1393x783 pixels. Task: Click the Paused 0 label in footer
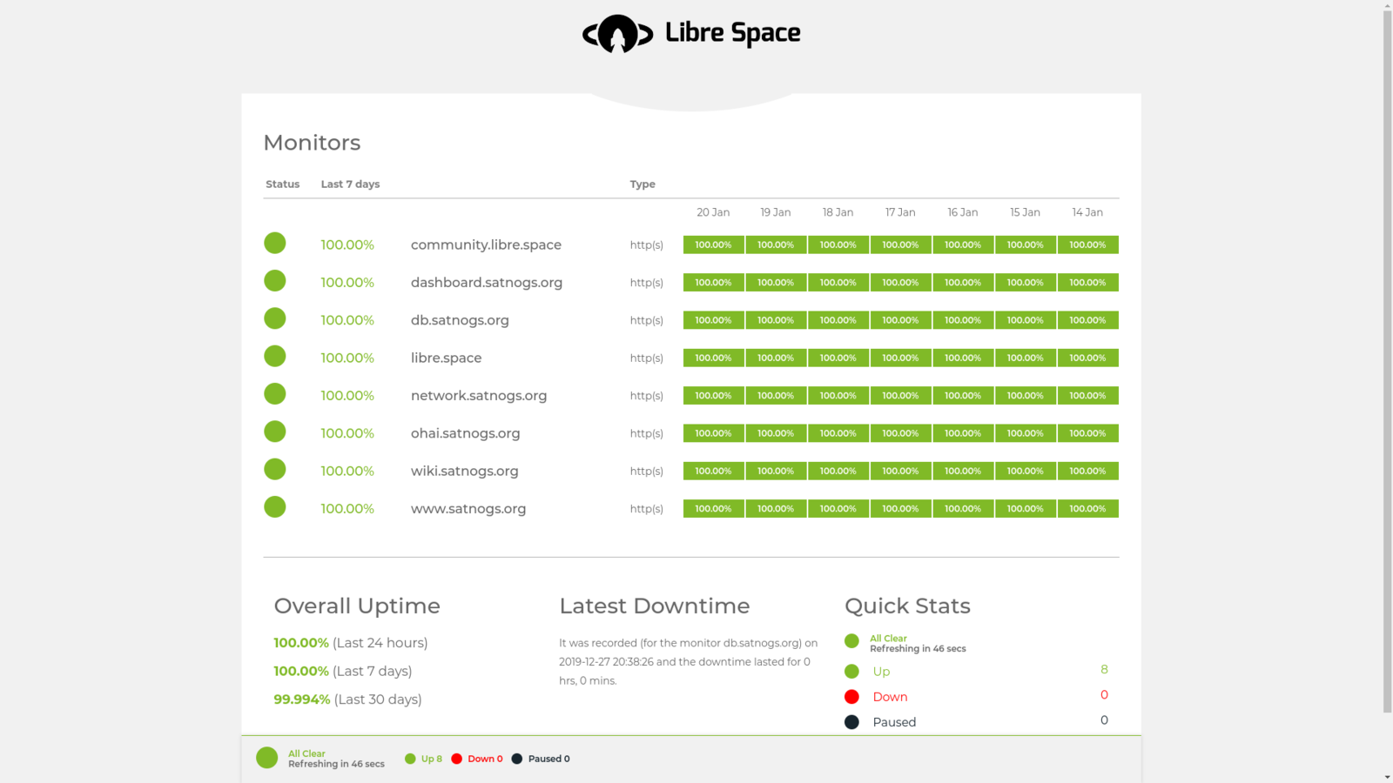coord(548,759)
